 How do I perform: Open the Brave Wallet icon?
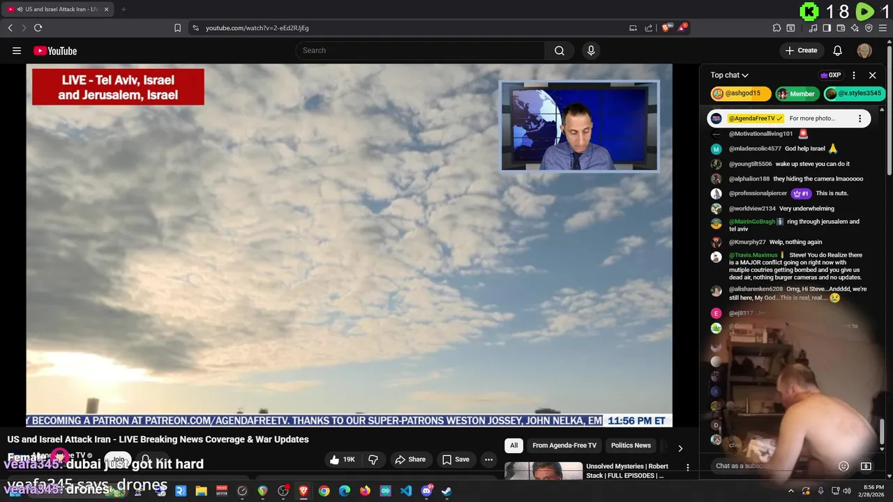pyautogui.click(x=841, y=28)
